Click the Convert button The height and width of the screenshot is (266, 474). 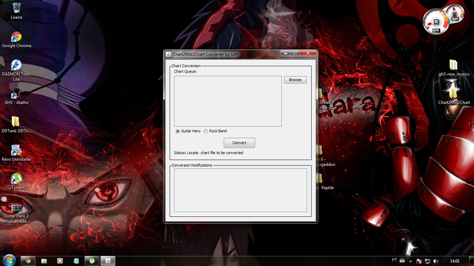click(x=239, y=143)
